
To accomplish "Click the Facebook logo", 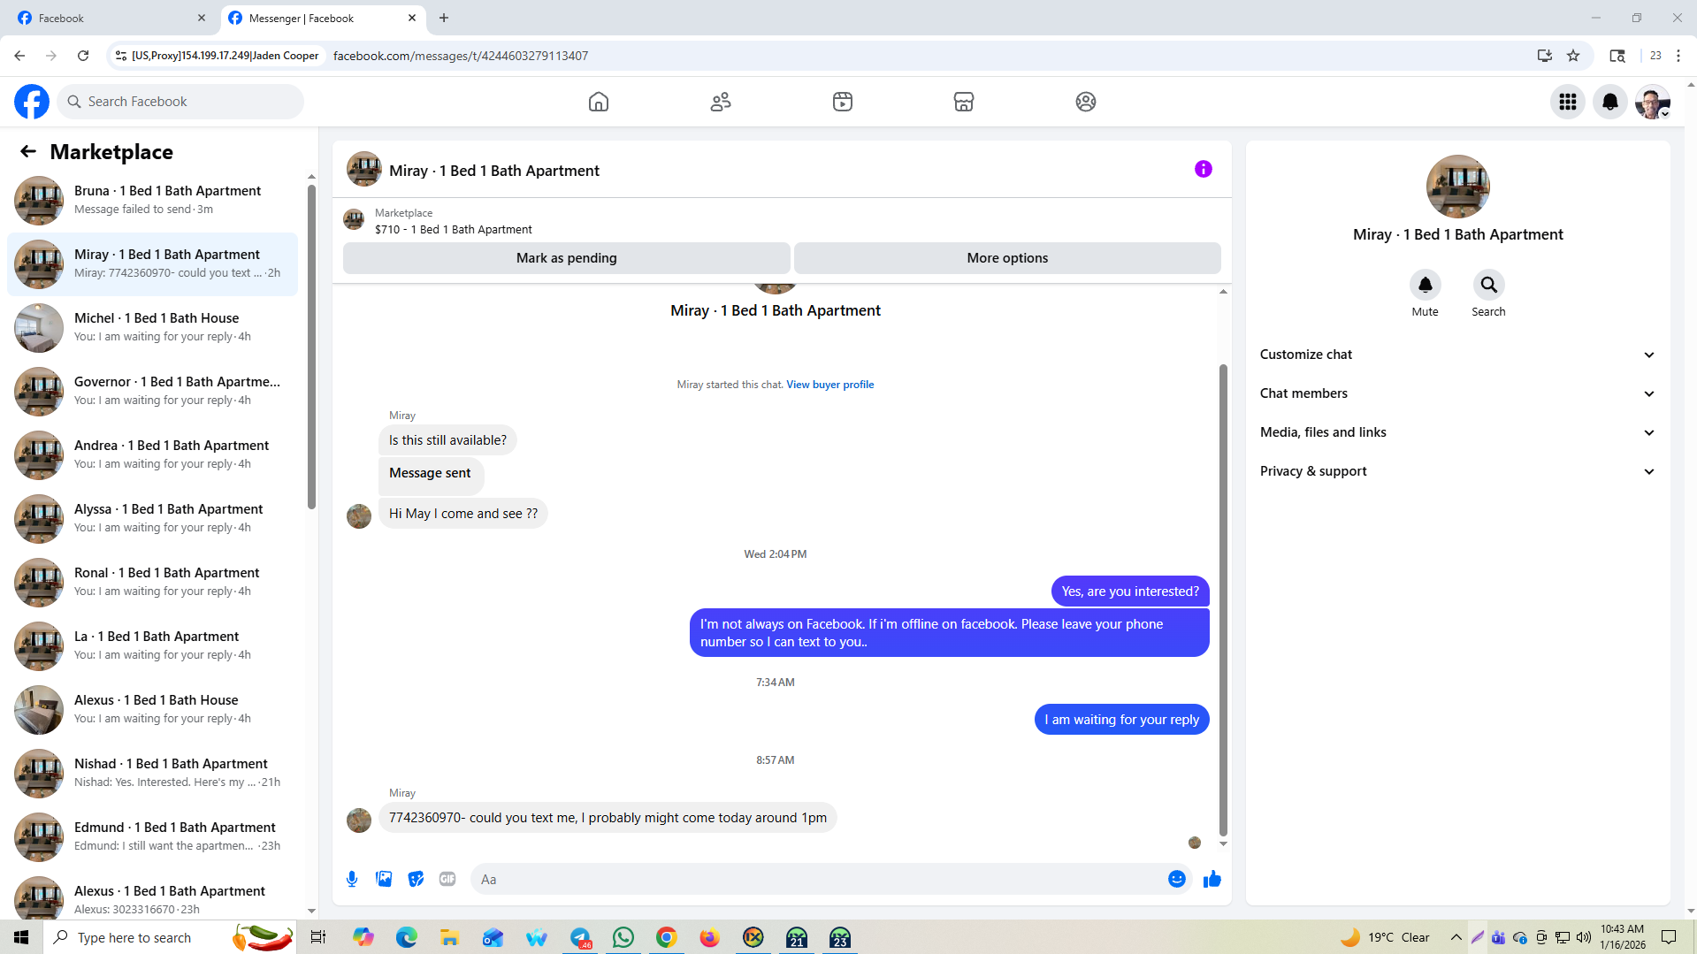I will pyautogui.click(x=32, y=102).
